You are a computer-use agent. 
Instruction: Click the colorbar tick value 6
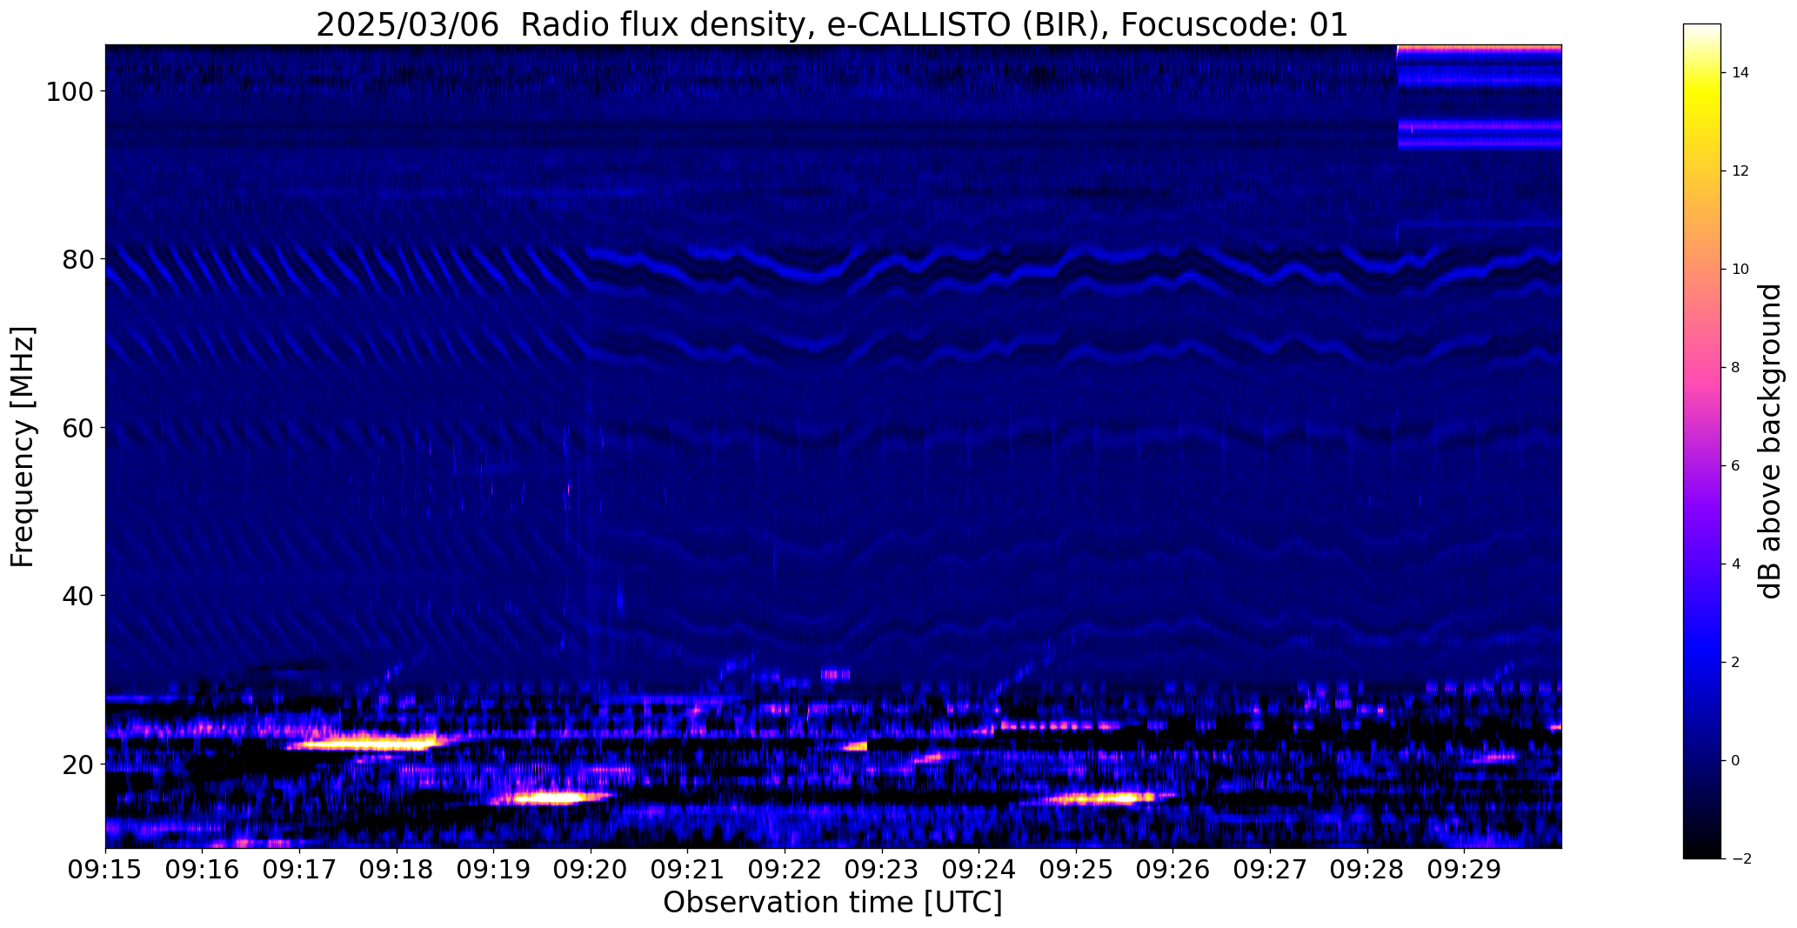(1735, 466)
